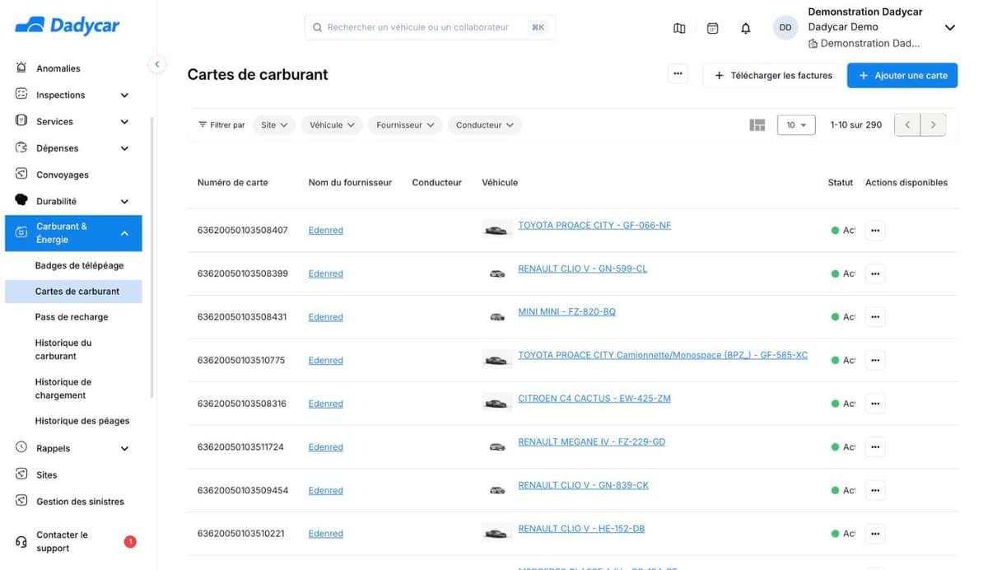Click card number 63620050103510775
This screenshot has width=988, height=570.
tap(241, 360)
